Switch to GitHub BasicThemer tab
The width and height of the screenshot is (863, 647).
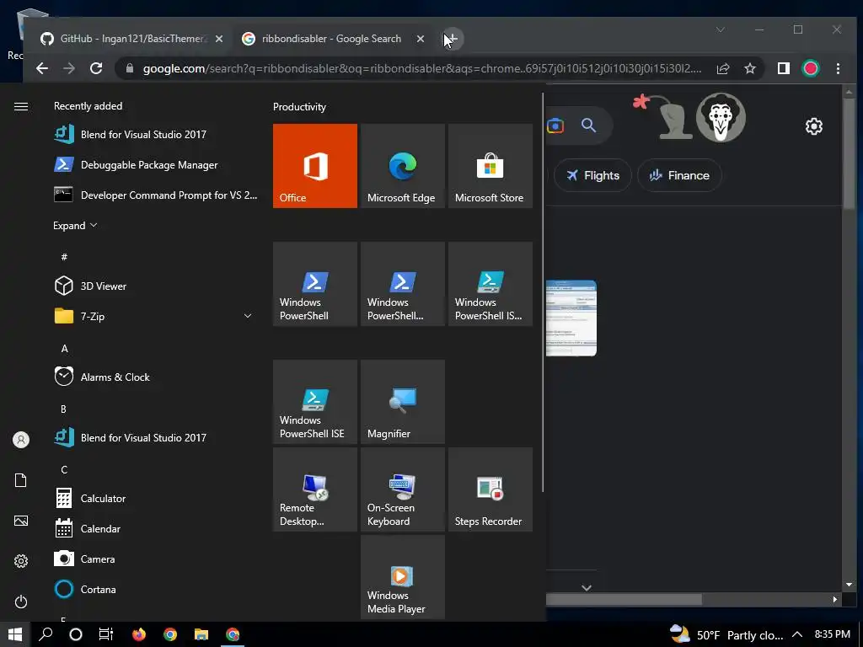pos(132,39)
